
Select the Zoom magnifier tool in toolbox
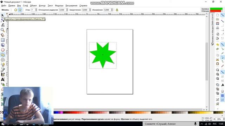(3, 30)
